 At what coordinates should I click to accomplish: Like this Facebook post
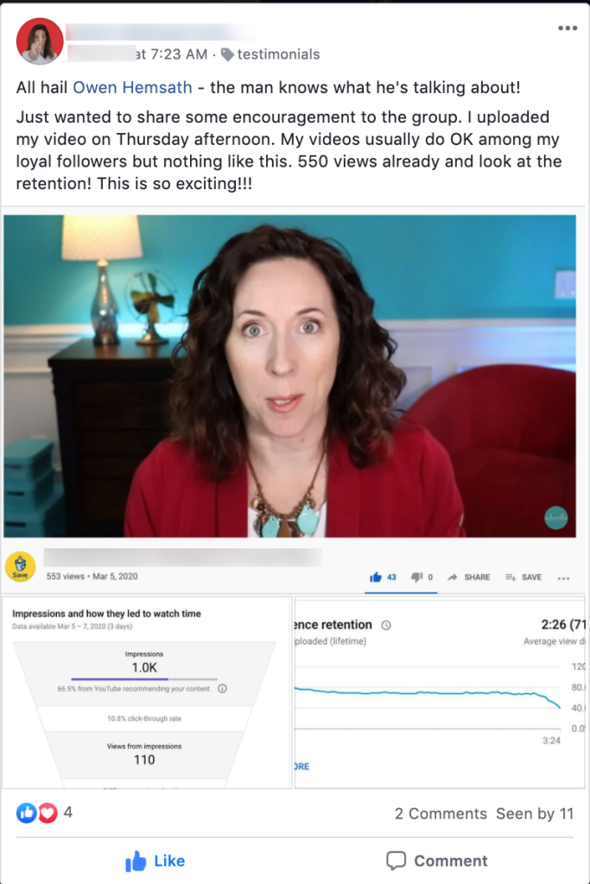(x=155, y=861)
